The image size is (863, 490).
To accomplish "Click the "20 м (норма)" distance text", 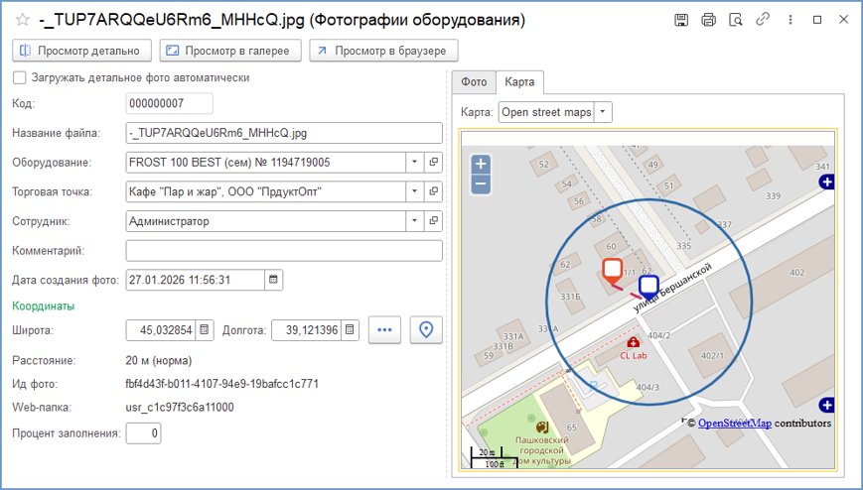I will click(159, 361).
